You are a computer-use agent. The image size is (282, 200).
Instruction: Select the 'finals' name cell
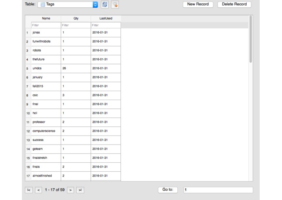(46, 167)
